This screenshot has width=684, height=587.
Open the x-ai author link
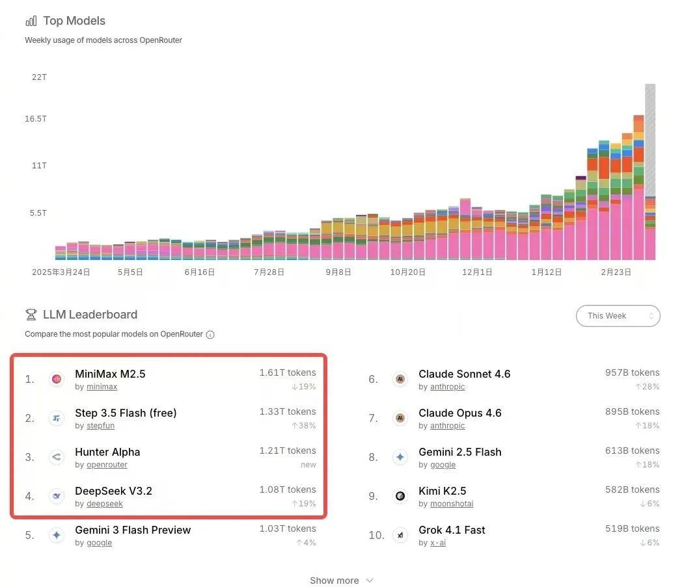[438, 543]
